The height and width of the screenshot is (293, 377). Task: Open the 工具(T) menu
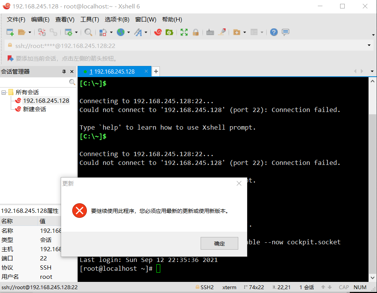90,20
